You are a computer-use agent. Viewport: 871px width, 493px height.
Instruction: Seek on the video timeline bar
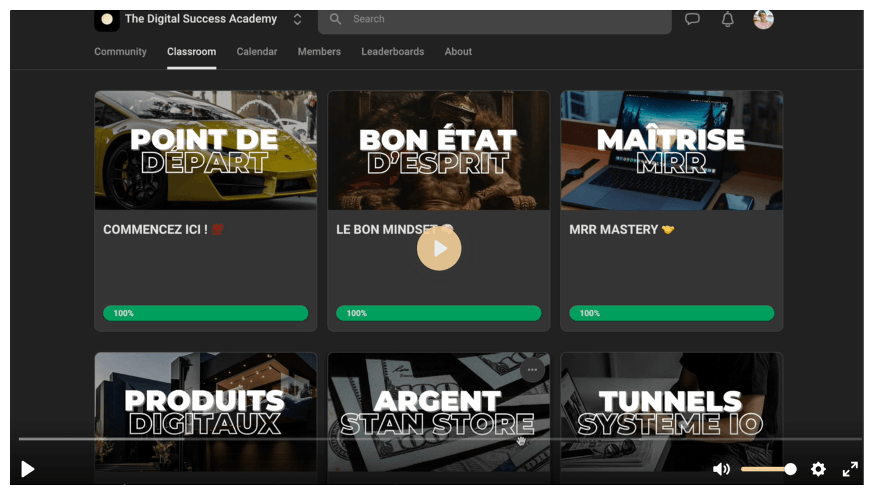click(440, 439)
